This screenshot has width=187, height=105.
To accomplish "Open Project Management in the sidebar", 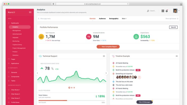I will (19, 48).
